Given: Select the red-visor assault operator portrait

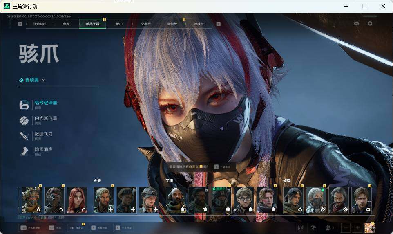Looking at the screenshot, I should click(54, 200).
